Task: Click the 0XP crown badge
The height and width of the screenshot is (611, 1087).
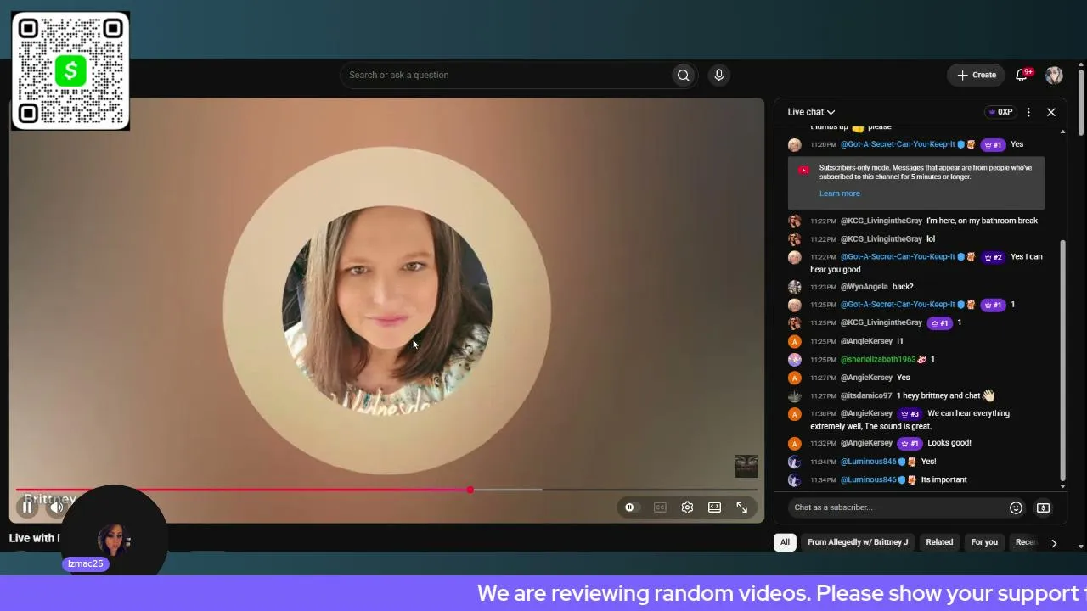Action: [x=1000, y=112]
